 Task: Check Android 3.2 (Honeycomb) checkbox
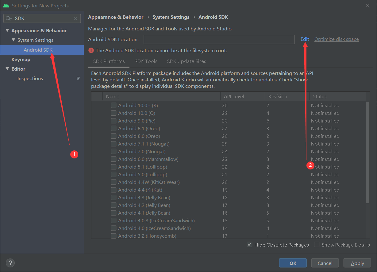click(x=113, y=236)
